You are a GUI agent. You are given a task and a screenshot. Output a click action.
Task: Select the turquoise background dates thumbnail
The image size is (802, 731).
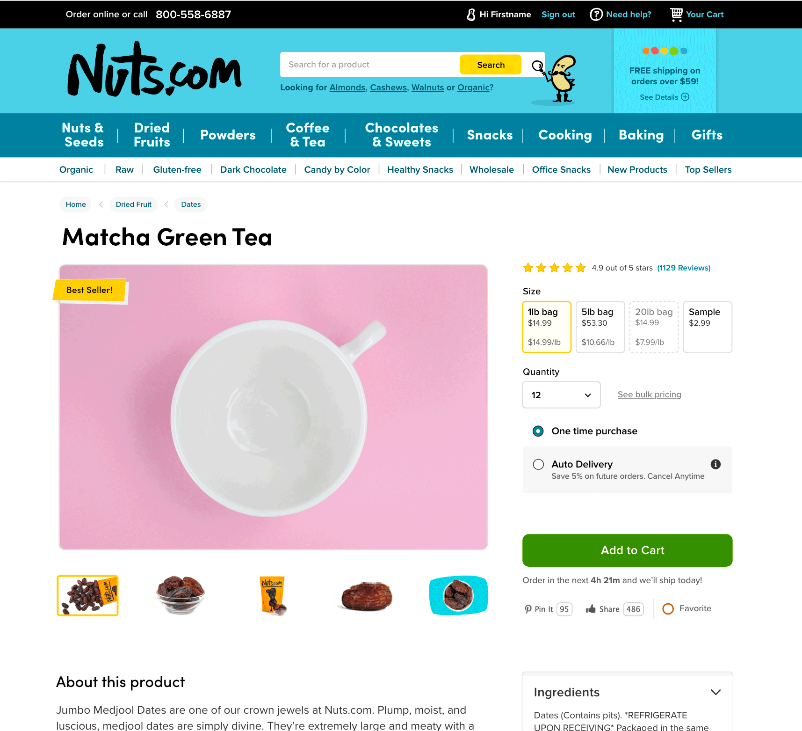click(x=458, y=595)
